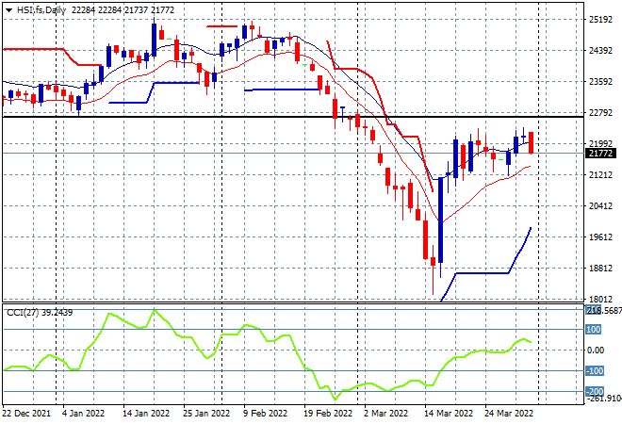Select the 14 Mar 2022 date label

coord(449,414)
